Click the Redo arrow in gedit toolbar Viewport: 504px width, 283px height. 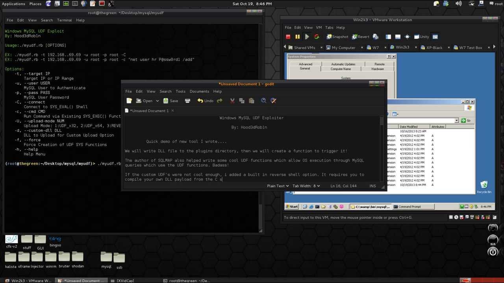[219, 101]
